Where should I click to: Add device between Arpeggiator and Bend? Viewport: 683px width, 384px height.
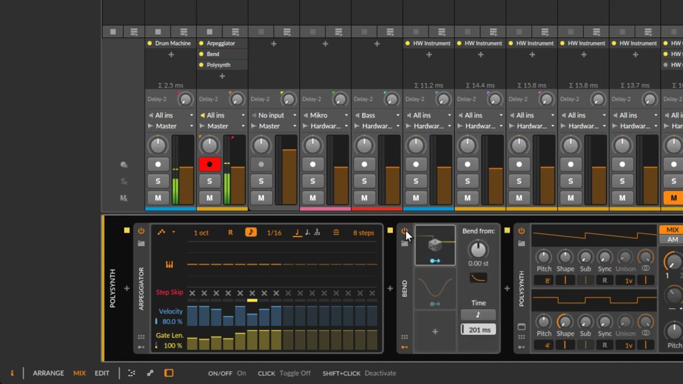pyautogui.click(x=390, y=289)
